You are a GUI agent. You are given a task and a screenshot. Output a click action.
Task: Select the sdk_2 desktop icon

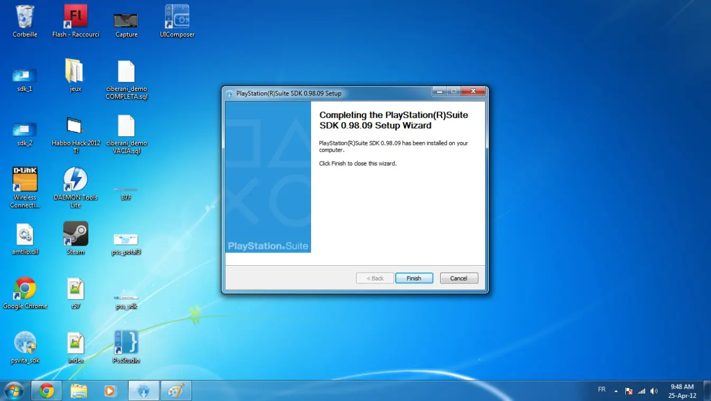click(25, 134)
